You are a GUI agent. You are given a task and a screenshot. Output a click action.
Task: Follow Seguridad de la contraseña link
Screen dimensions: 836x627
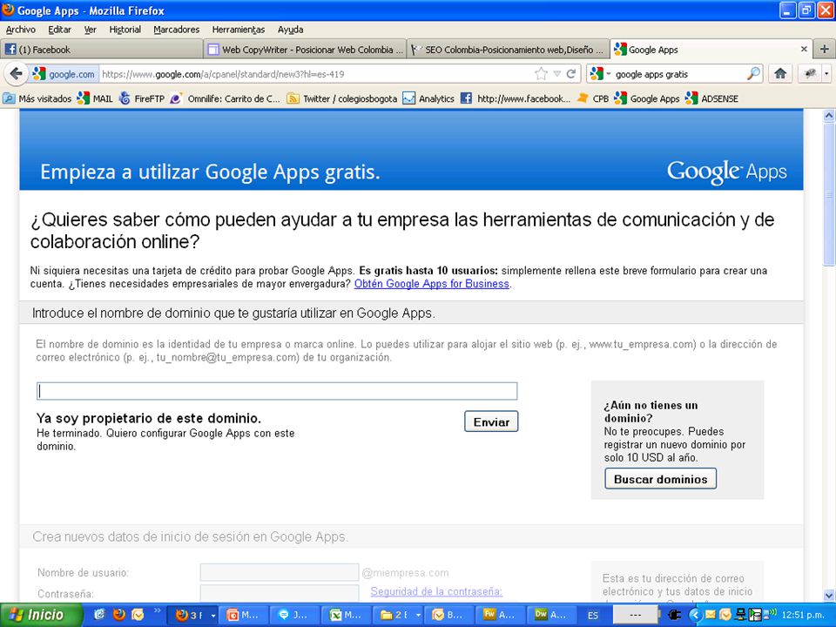point(436,592)
